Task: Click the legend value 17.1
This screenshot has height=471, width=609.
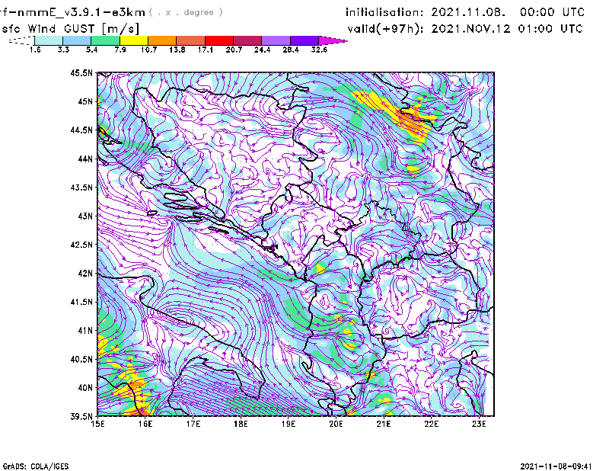Action: point(205,50)
